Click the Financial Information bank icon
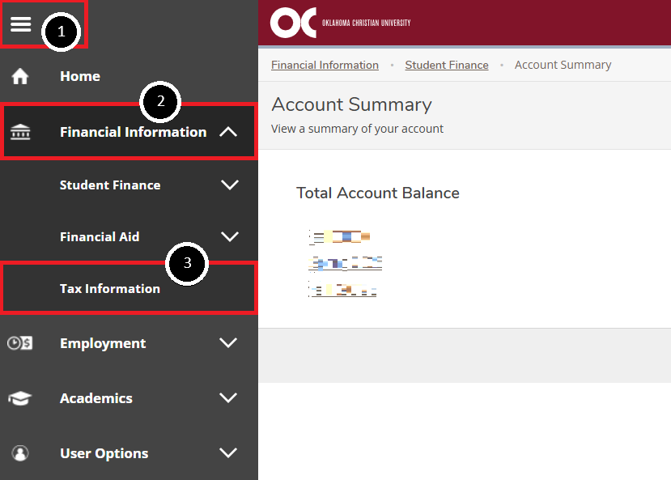Screen dimensions: 671x480 [x=20, y=132]
